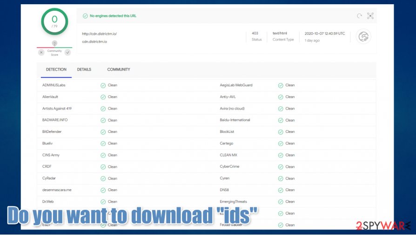Click the CLEAN MX engine name
416x235 pixels.
click(228, 155)
